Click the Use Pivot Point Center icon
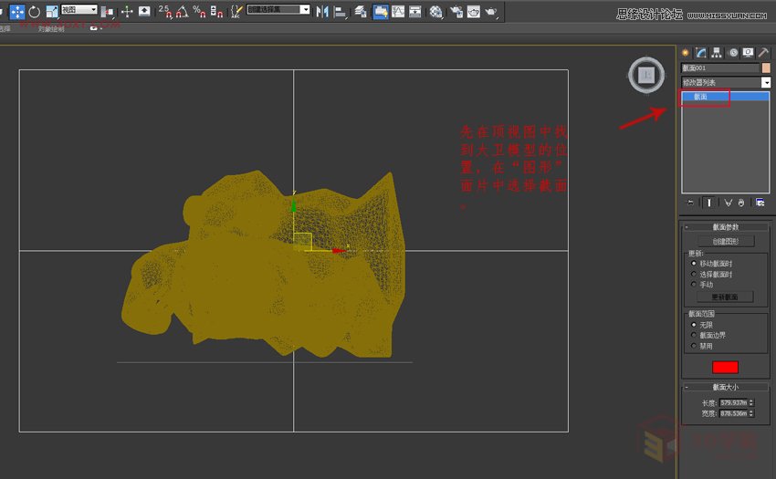The height and width of the screenshot is (479, 776). [107, 11]
